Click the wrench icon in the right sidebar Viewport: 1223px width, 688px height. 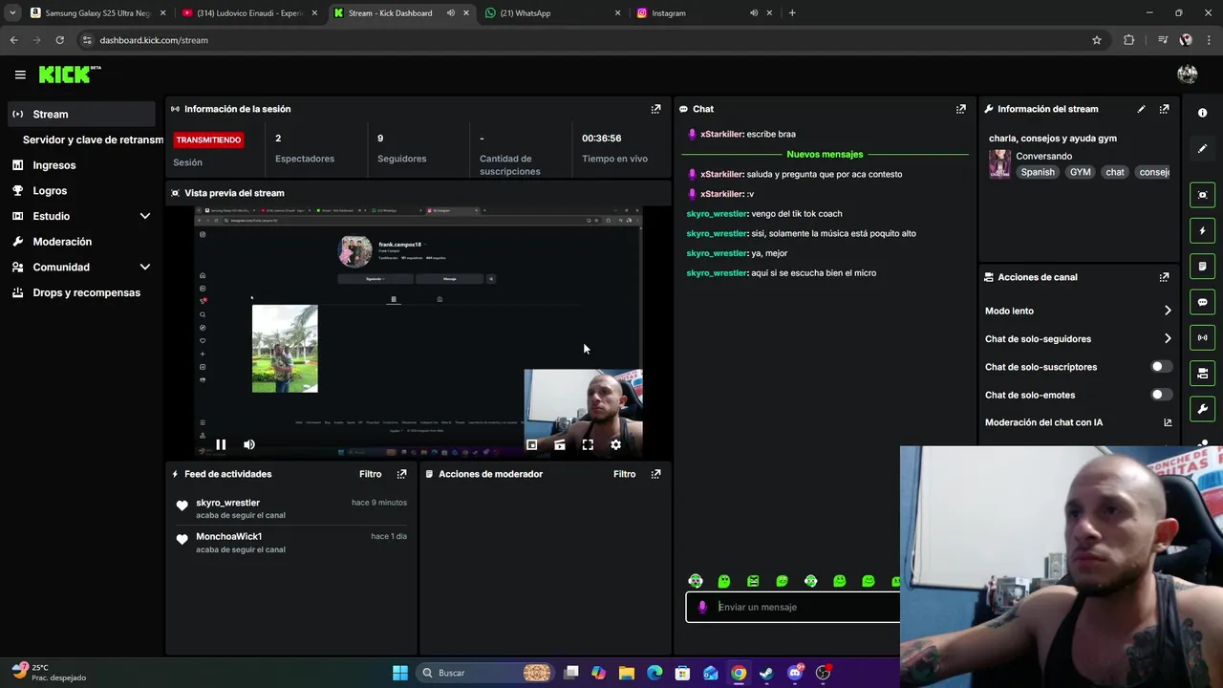1202,409
